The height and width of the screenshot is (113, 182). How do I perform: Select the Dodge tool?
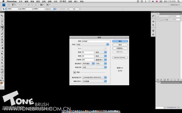[x=2, y=54]
